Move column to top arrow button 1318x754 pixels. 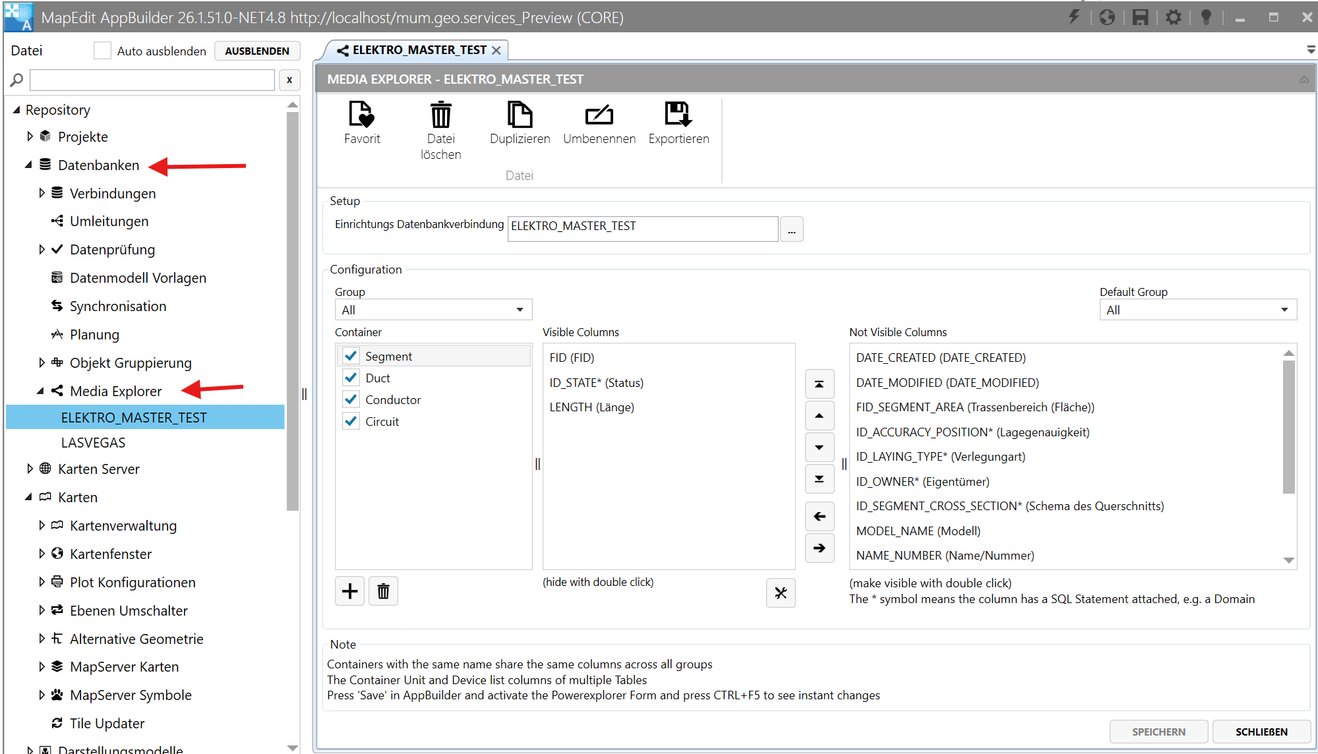[x=819, y=384]
